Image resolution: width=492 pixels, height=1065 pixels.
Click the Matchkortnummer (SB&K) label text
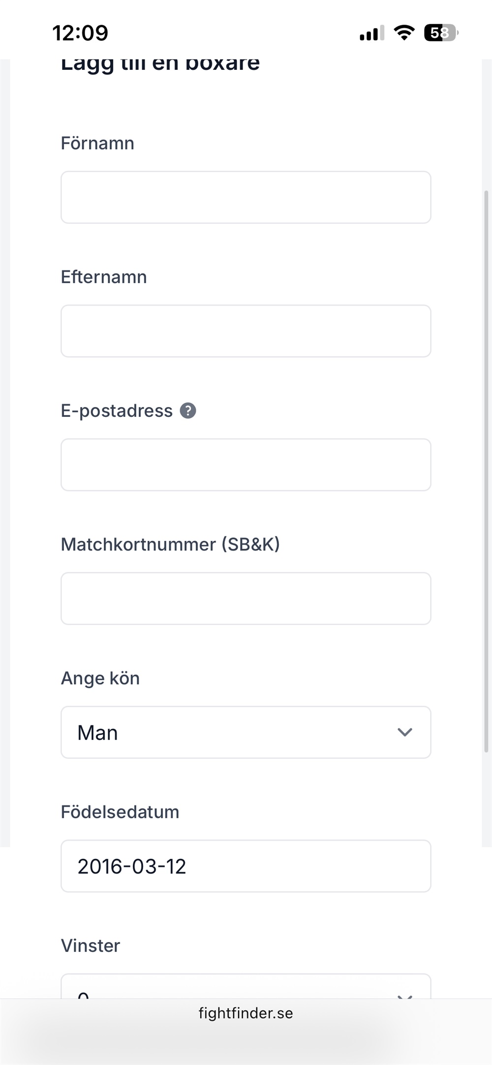click(x=170, y=544)
